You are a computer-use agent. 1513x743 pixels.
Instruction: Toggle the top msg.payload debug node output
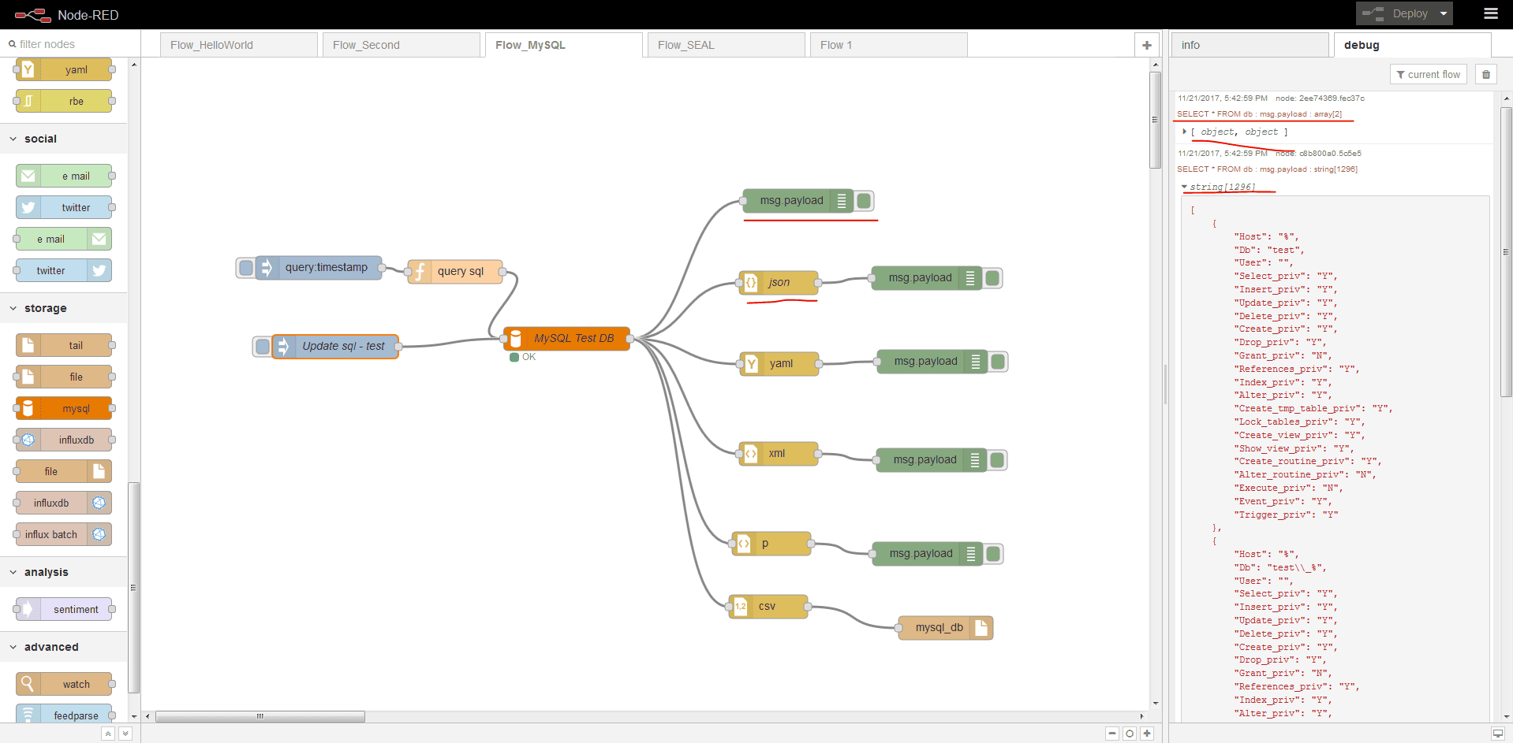coord(865,201)
